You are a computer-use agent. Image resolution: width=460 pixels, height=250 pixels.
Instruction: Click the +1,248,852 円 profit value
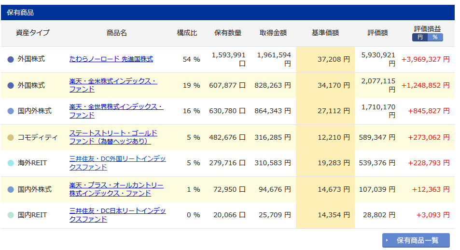point(425,85)
